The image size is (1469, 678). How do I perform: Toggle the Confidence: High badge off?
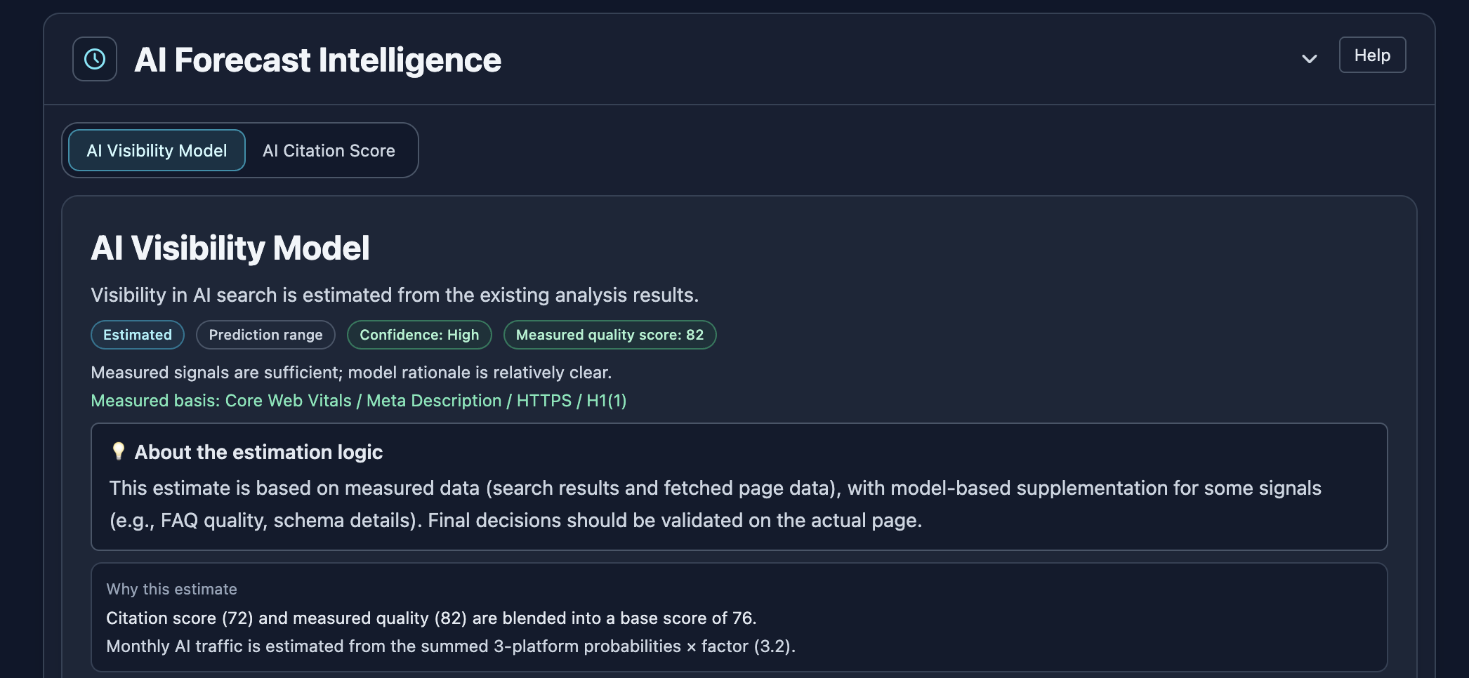point(419,335)
